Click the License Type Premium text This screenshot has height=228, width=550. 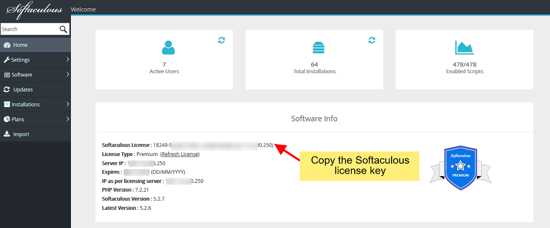pyautogui.click(x=130, y=154)
